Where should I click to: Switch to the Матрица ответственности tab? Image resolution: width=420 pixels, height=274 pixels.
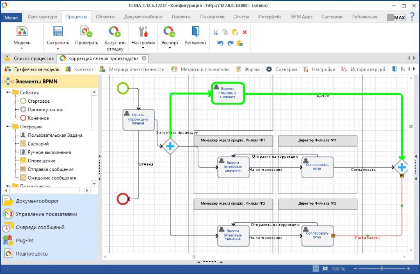point(132,69)
